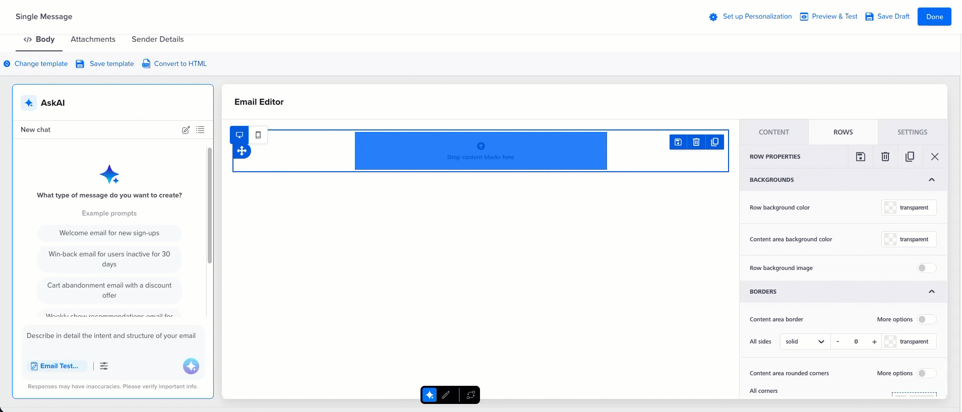The height and width of the screenshot is (412, 962).
Task: Save row icon in Row Properties
Action: pos(861,157)
